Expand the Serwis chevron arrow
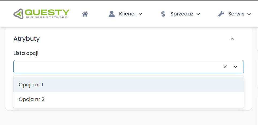The height and width of the screenshot is (125, 258). 249,14
